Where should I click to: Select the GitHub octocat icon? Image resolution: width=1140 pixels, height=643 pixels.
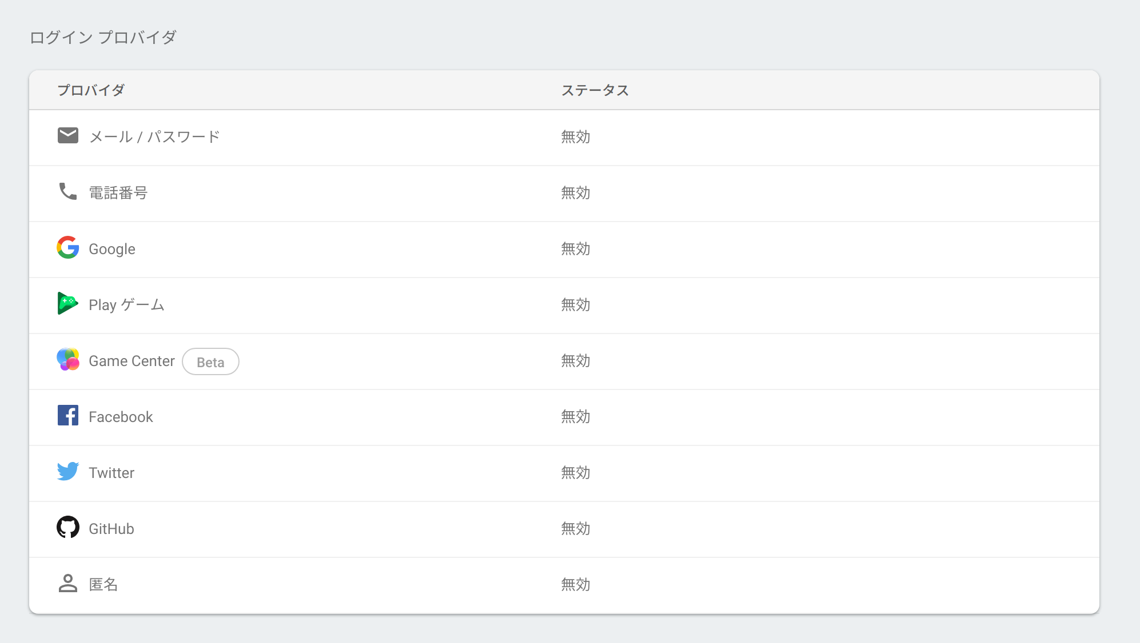[67, 528]
